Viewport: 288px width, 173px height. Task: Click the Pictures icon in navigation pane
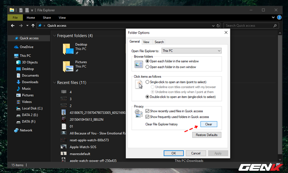18,95
